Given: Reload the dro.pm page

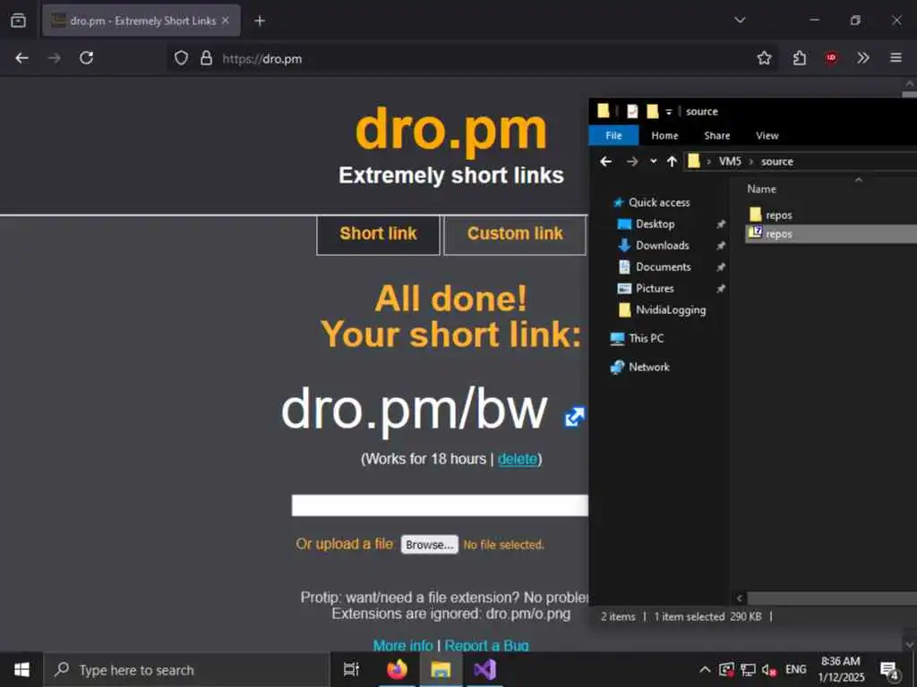Looking at the screenshot, I should [x=87, y=58].
